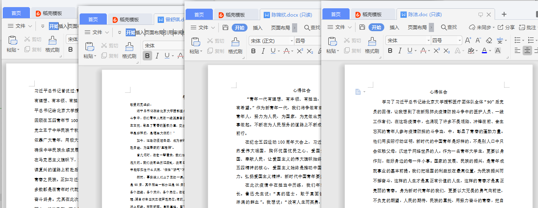The width and height of the screenshot is (538, 208).
Task: Click the numbered list icon in 陈洁.doc window
Action: coord(531,40)
